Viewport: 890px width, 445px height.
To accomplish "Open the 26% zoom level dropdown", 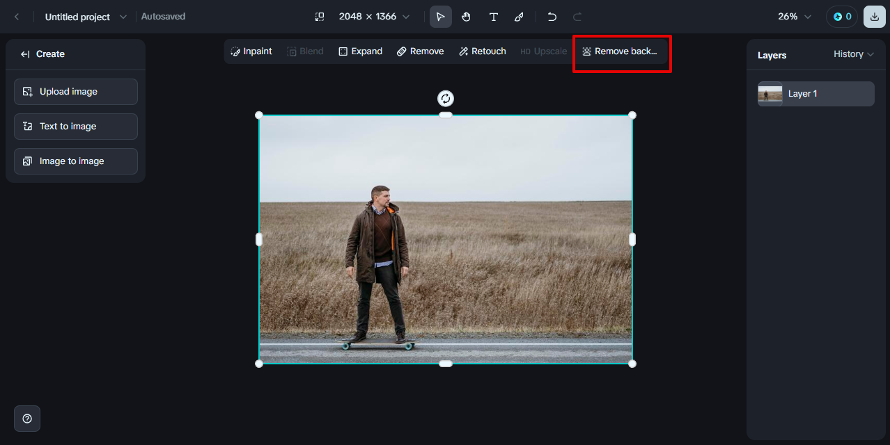I will coord(795,17).
